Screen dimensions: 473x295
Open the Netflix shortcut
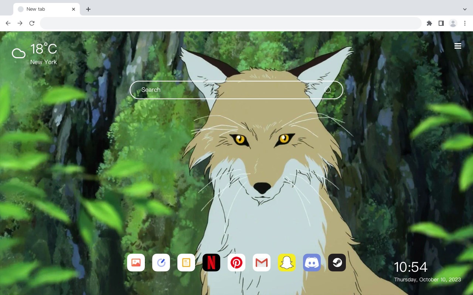pyautogui.click(x=211, y=263)
